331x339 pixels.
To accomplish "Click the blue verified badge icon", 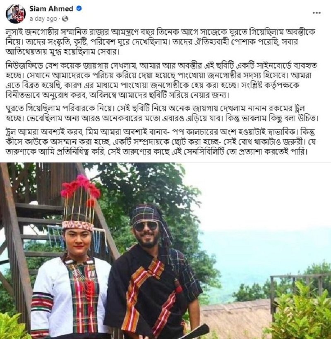I will coord(79,8).
